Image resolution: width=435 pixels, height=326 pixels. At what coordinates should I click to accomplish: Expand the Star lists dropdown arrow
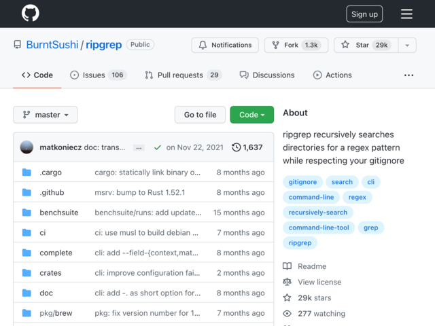(407, 45)
